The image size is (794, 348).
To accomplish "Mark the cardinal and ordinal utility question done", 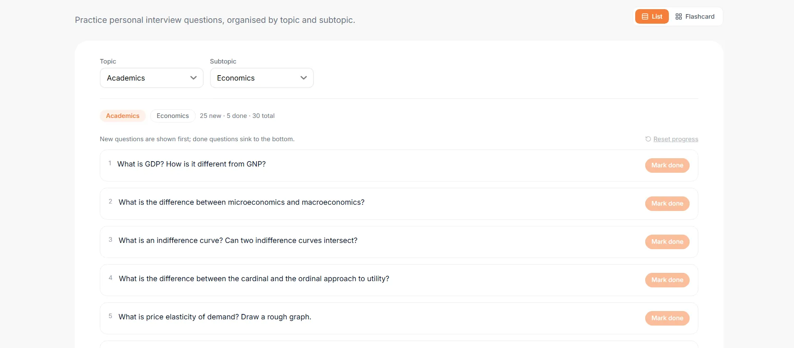I will 667,280.
